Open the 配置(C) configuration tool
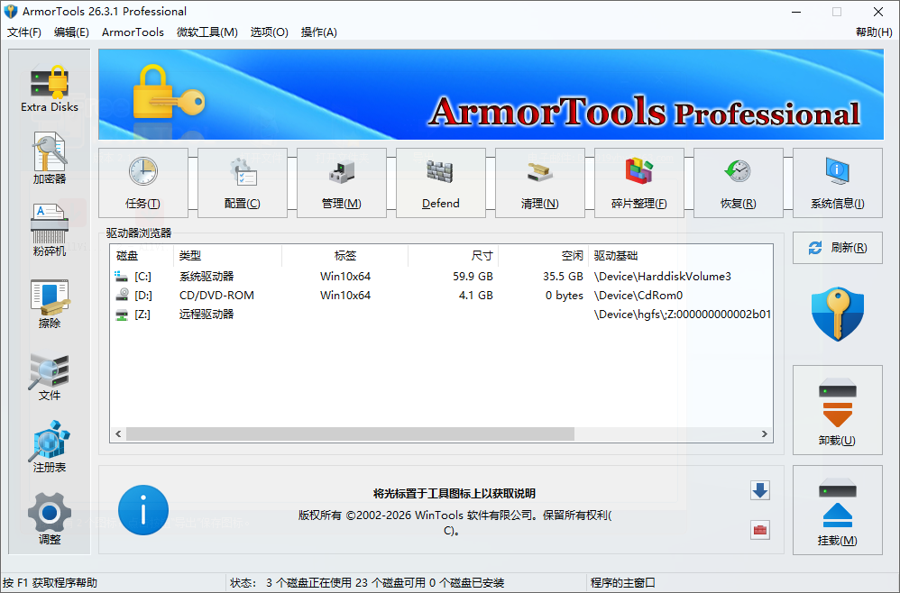 coord(242,182)
